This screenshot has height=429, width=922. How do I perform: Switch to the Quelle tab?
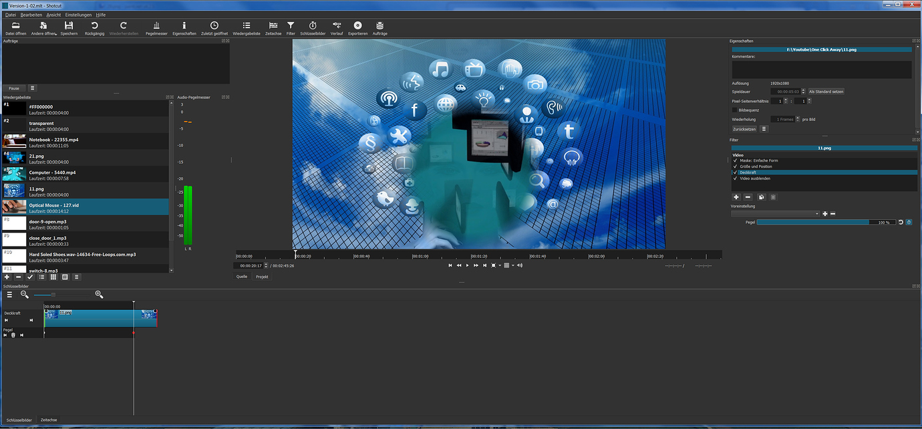click(x=242, y=276)
